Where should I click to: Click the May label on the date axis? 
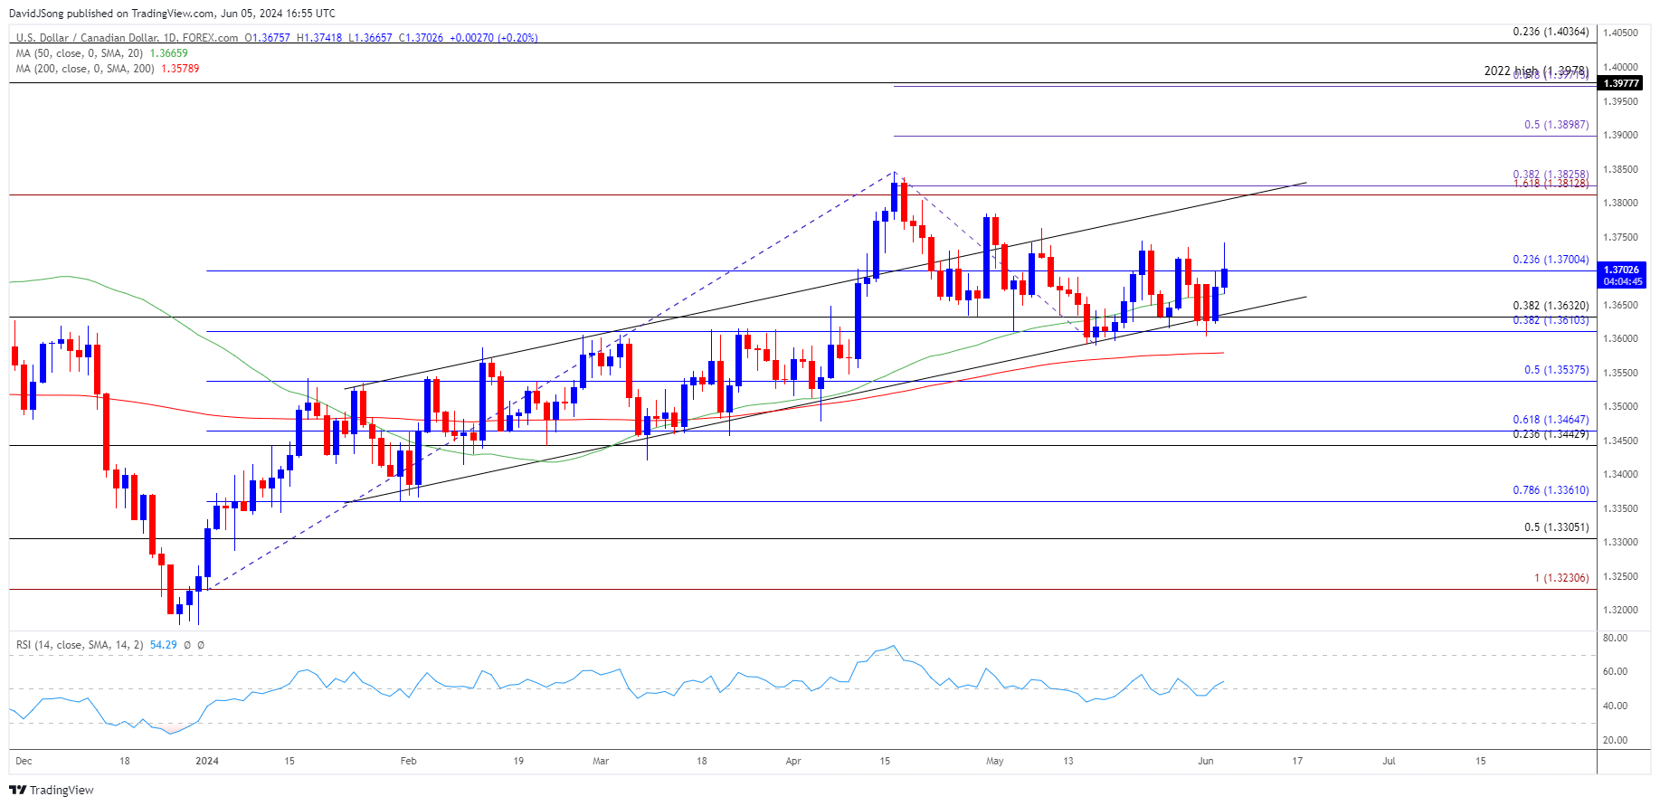click(x=995, y=761)
